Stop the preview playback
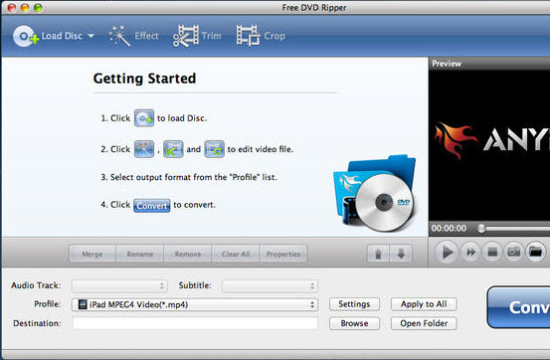This screenshot has width=550, height=360. coord(492,252)
